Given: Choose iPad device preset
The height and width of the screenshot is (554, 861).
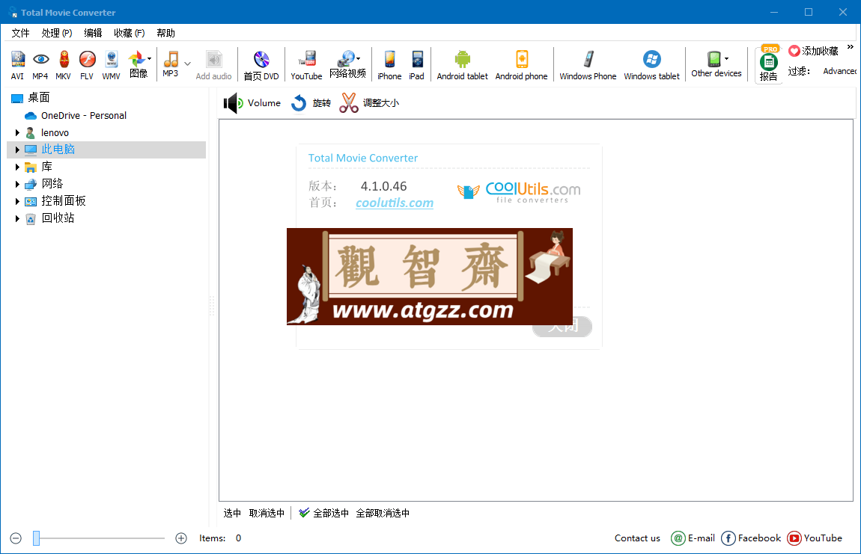Looking at the screenshot, I should (417, 65).
